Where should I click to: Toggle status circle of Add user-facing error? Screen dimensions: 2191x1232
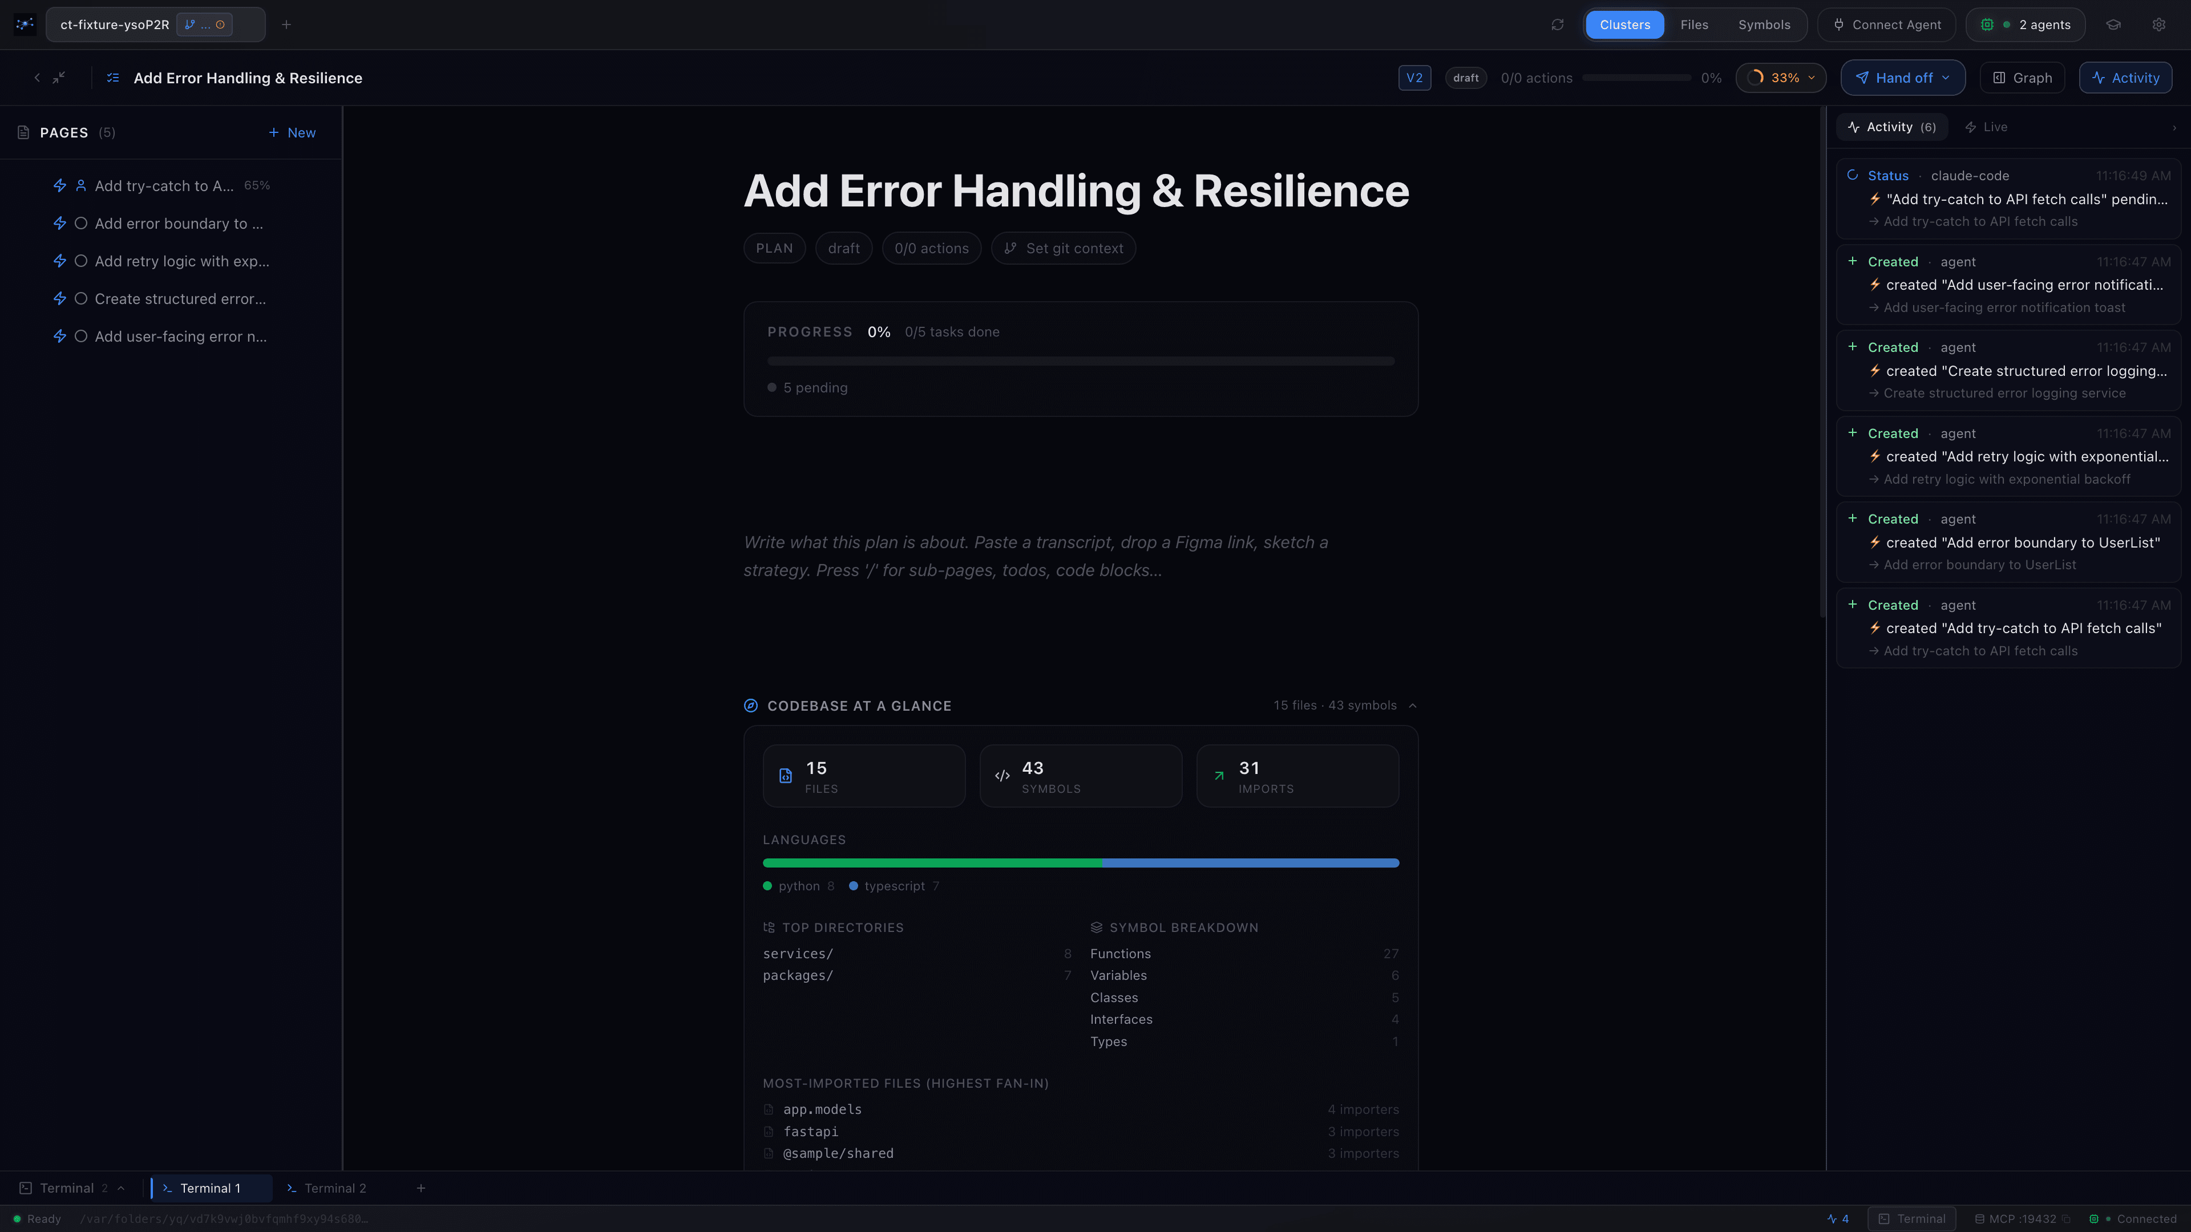(x=81, y=336)
